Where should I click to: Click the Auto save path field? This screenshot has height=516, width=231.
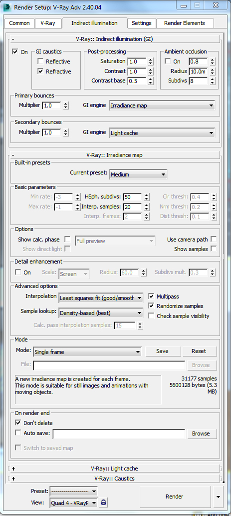coord(119,433)
